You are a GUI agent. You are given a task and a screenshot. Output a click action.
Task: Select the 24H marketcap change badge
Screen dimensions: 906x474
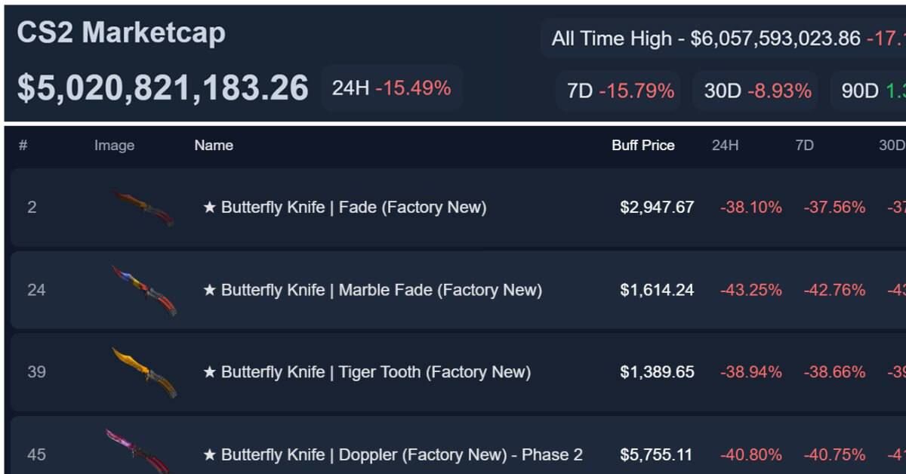pos(392,88)
